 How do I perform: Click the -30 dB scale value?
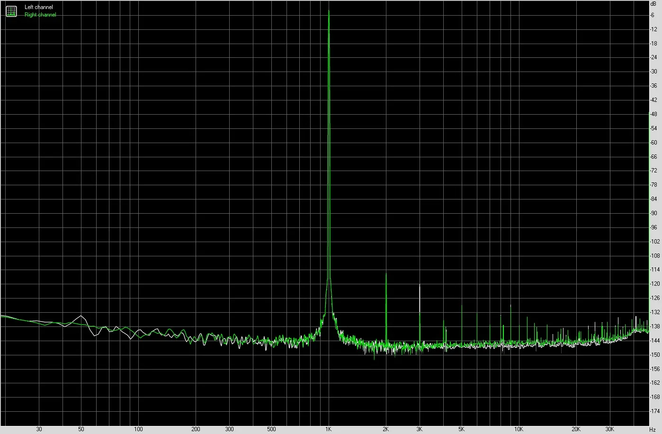(x=654, y=72)
